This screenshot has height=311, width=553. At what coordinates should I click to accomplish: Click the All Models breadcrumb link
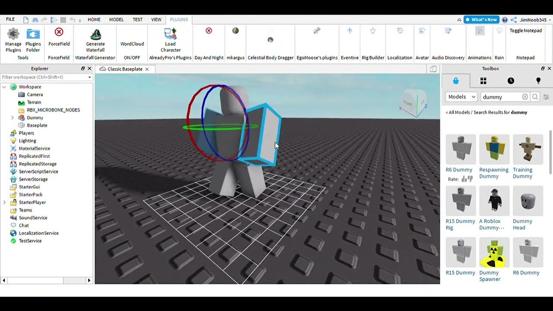pos(458,112)
